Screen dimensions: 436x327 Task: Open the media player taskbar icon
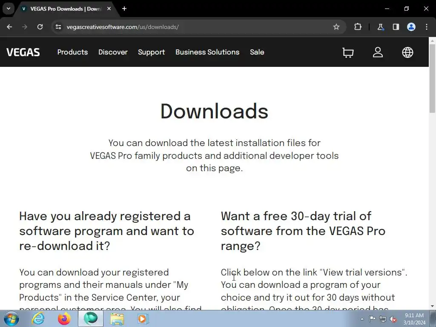143,318
